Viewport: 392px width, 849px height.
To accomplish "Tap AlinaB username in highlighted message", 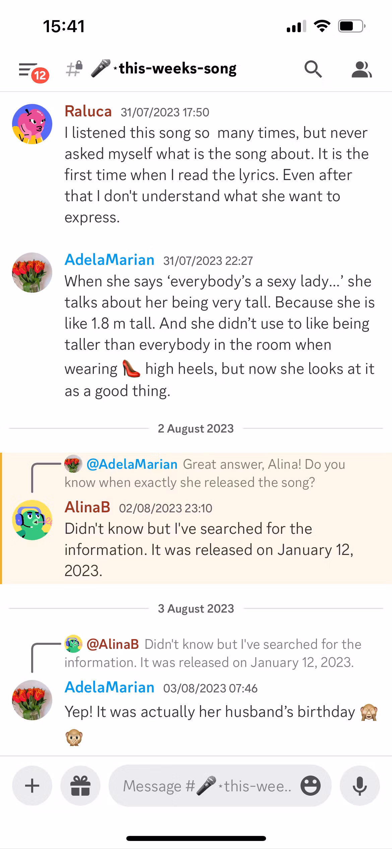I will coord(87,507).
